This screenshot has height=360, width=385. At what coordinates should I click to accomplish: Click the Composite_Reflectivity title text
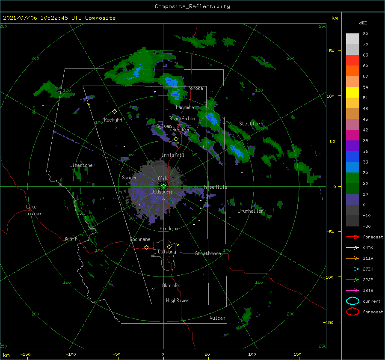click(192, 6)
